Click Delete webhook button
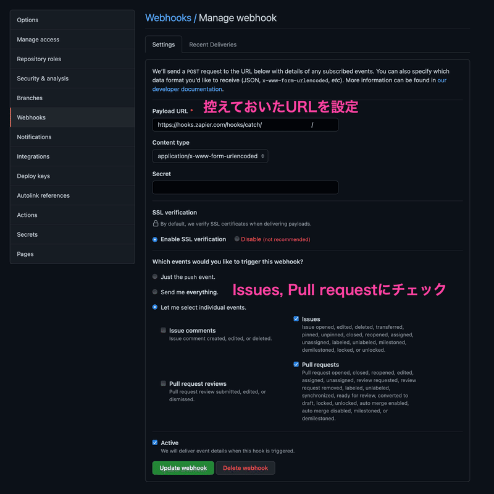Screen dimensions: 494x494 [x=245, y=468]
